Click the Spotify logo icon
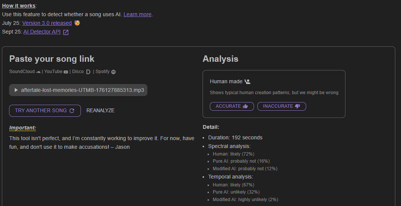This screenshot has width=401, height=206. click(x=114, y=71)
